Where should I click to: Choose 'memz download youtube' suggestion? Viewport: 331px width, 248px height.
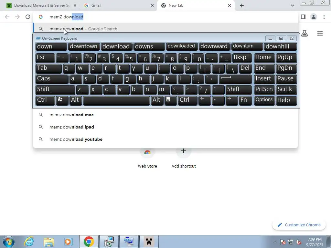click(166, 139)
